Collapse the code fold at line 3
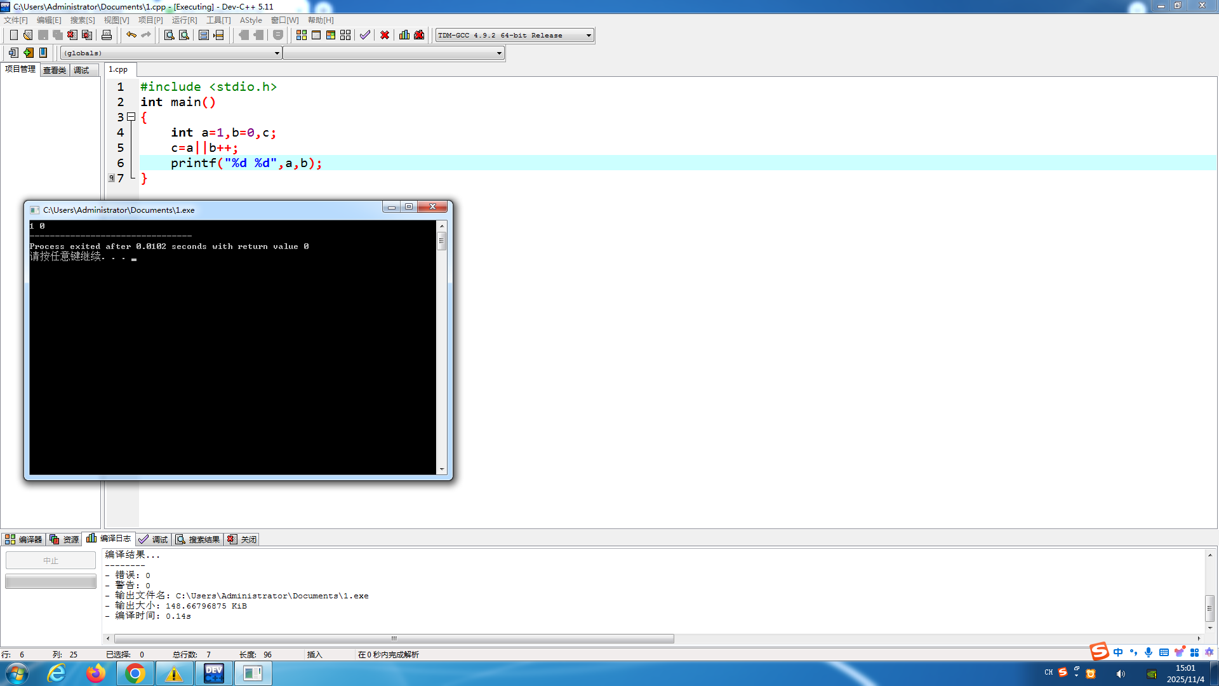This screenshot has width=1219, height=686. coord(131,117)
